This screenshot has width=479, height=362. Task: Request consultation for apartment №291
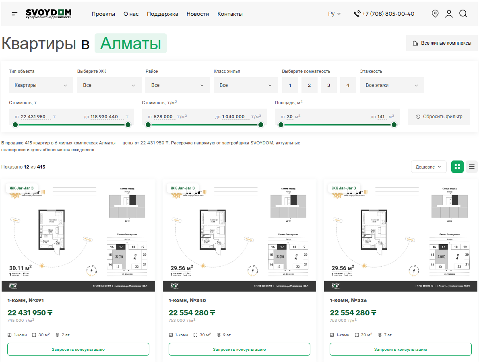point(78,349)
